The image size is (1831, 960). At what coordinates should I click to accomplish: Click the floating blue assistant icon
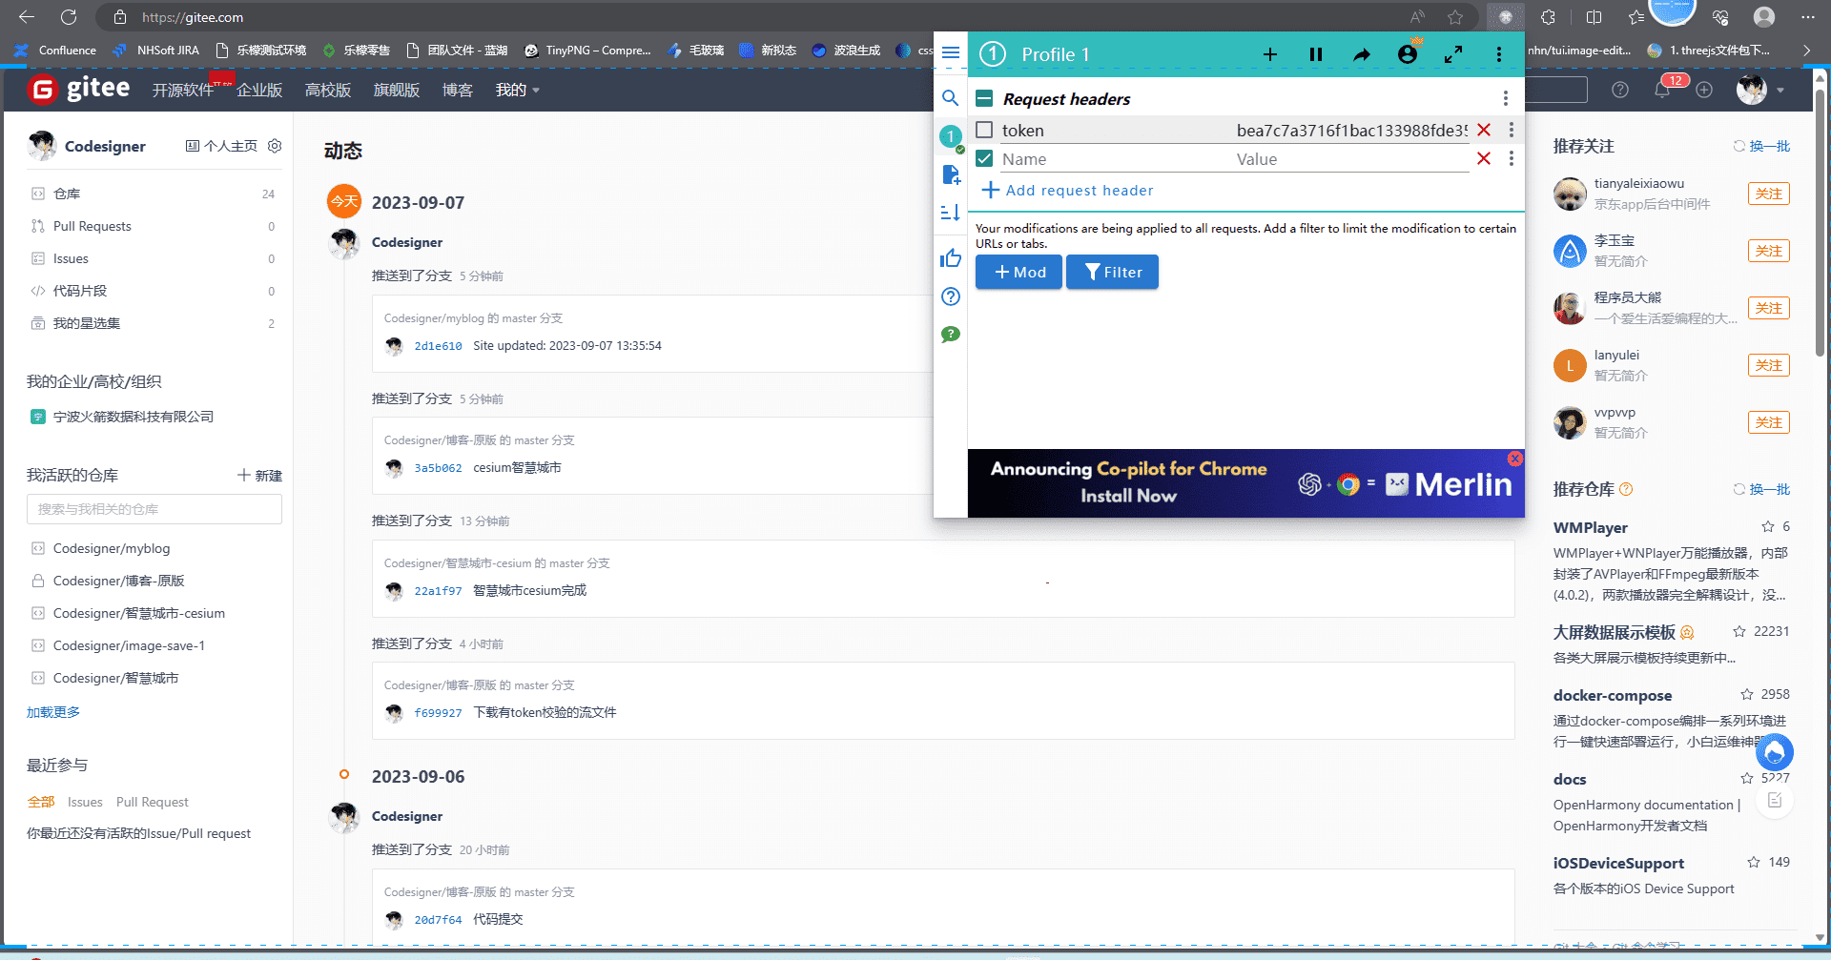[x=1774, y=752]
